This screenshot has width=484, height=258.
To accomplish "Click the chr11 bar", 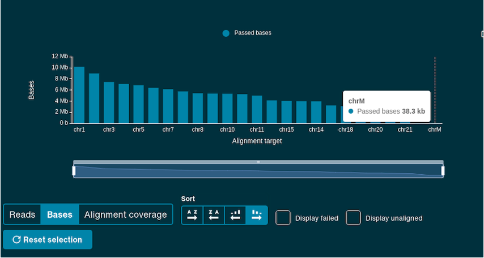I will click(x=257, y=109).
